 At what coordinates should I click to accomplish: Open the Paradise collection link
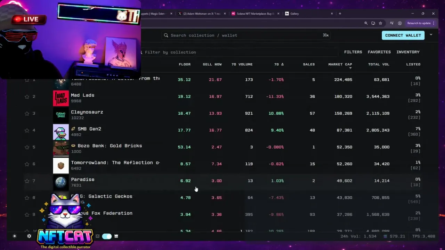82,180
